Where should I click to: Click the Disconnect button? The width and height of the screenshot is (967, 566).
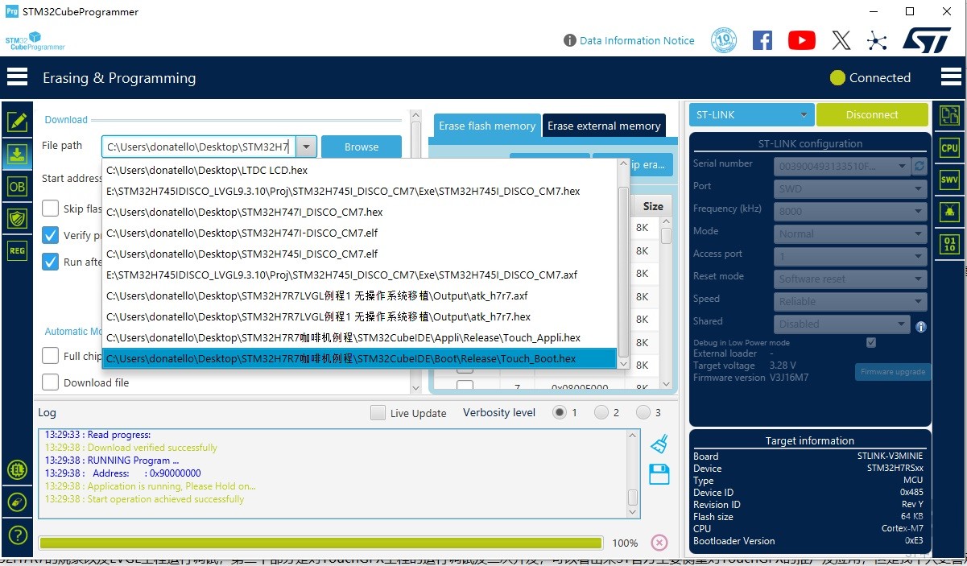(x=872, y=114)
